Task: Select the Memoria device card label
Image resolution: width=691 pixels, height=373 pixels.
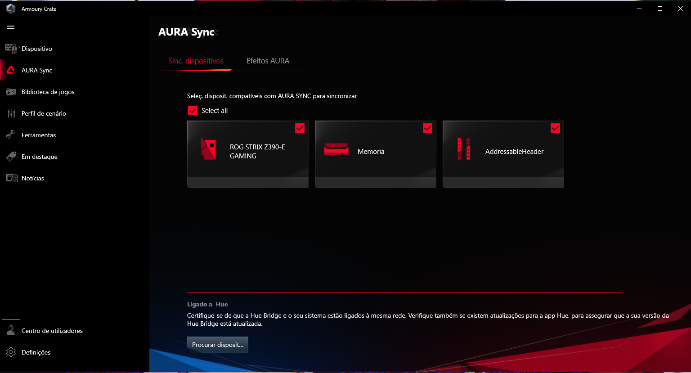Action: (371, 152)
